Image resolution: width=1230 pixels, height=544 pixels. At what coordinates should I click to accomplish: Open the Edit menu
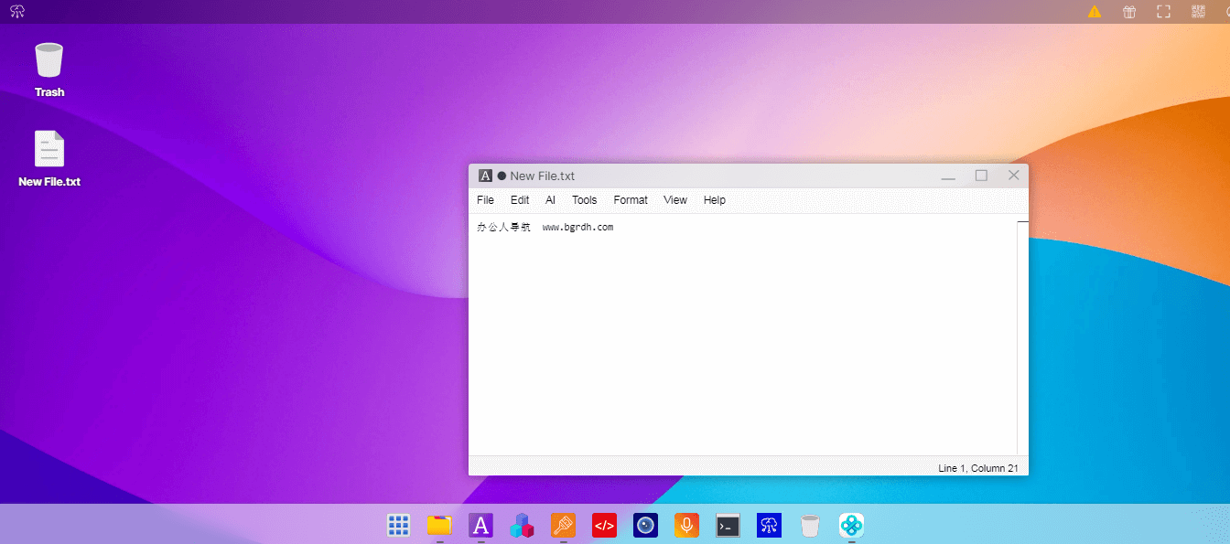[x=520, y=200]
